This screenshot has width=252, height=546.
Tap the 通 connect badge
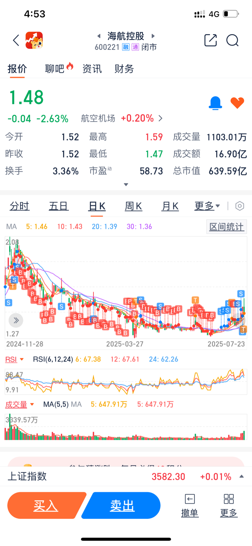[136, 47]
